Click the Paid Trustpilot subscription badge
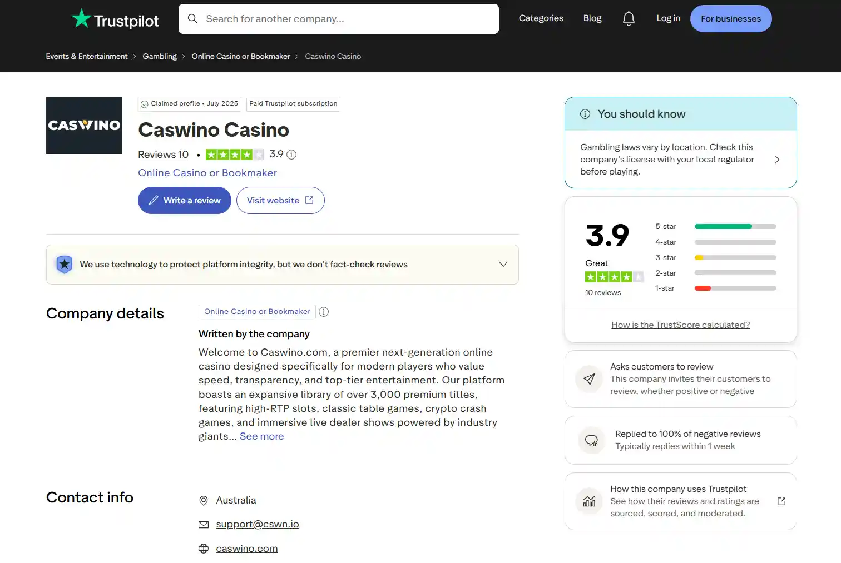Viewport: 841px width, 563px height. (x=293, y=104)
